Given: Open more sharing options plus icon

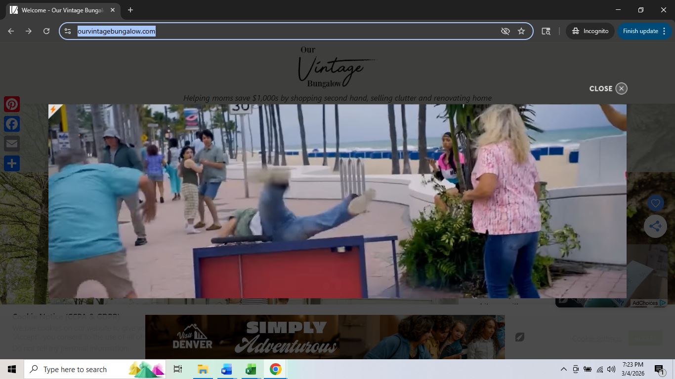Looking at the screenshot, I should (x=12, y=163).
